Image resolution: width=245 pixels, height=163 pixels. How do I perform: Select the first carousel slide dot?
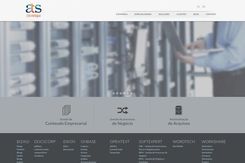coord(114,93)
